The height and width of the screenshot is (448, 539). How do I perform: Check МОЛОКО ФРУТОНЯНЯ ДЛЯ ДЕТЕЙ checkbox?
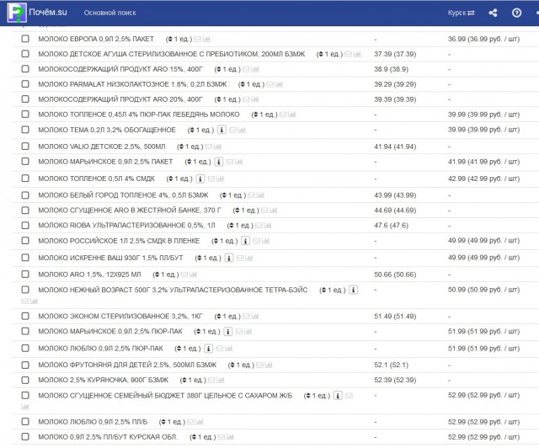coord(25,365)
